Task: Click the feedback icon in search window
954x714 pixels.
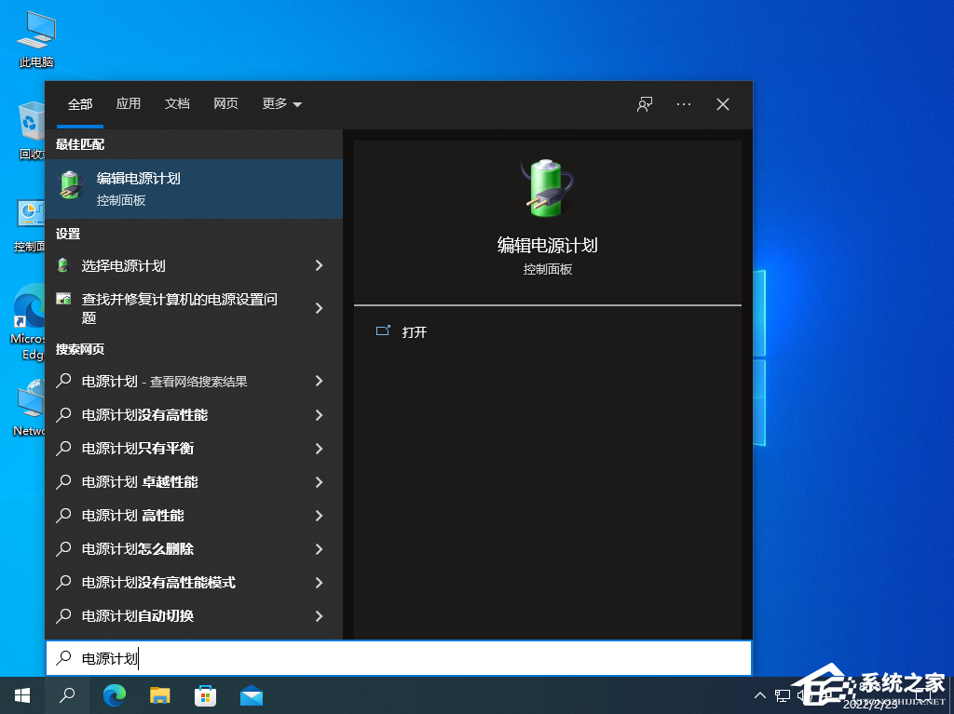Action: [644, 104]
